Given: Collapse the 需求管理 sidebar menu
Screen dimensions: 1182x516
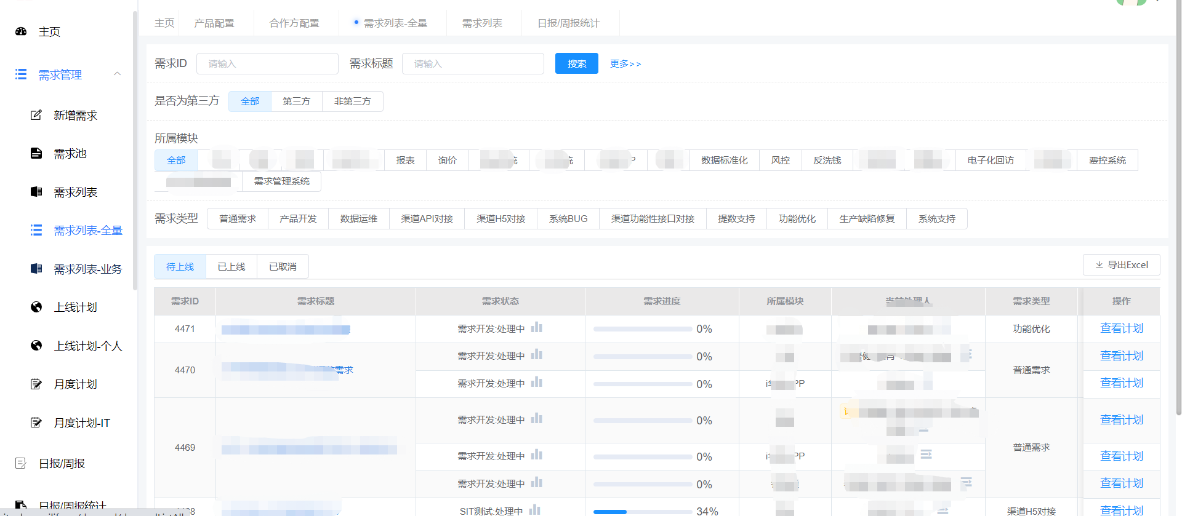Looking at the screenshot, I should (117, 74).
